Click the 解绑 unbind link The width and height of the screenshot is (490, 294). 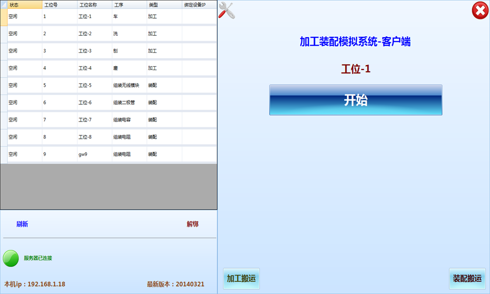point(193,224)
